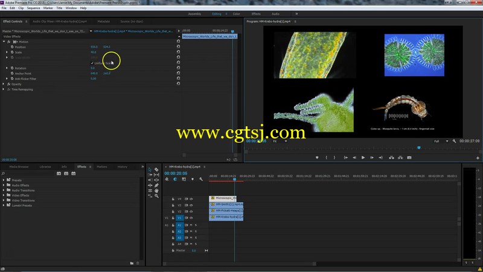The height and width of the screenshot is (272, 483).
Task: Expand the Anti-flicker Filter property
Action: click(x=7, y=79)
